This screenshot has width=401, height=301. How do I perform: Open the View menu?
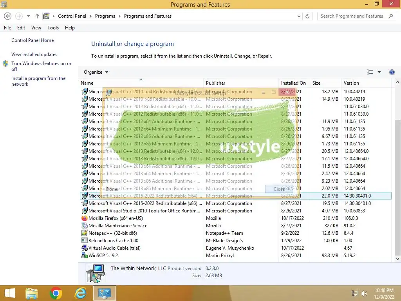36,28
